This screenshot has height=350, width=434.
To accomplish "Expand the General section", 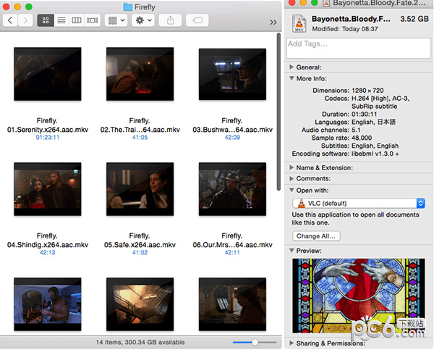I will pyautogui.click(x=292, y=67).
